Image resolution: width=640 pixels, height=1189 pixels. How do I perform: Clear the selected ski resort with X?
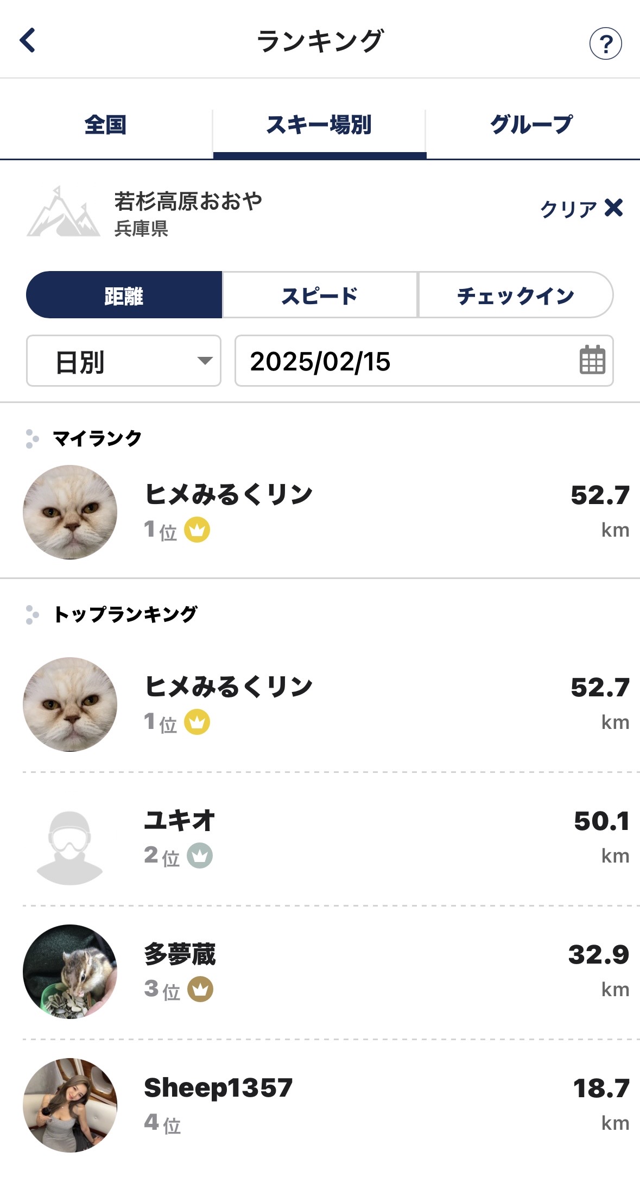coord(613,207)
